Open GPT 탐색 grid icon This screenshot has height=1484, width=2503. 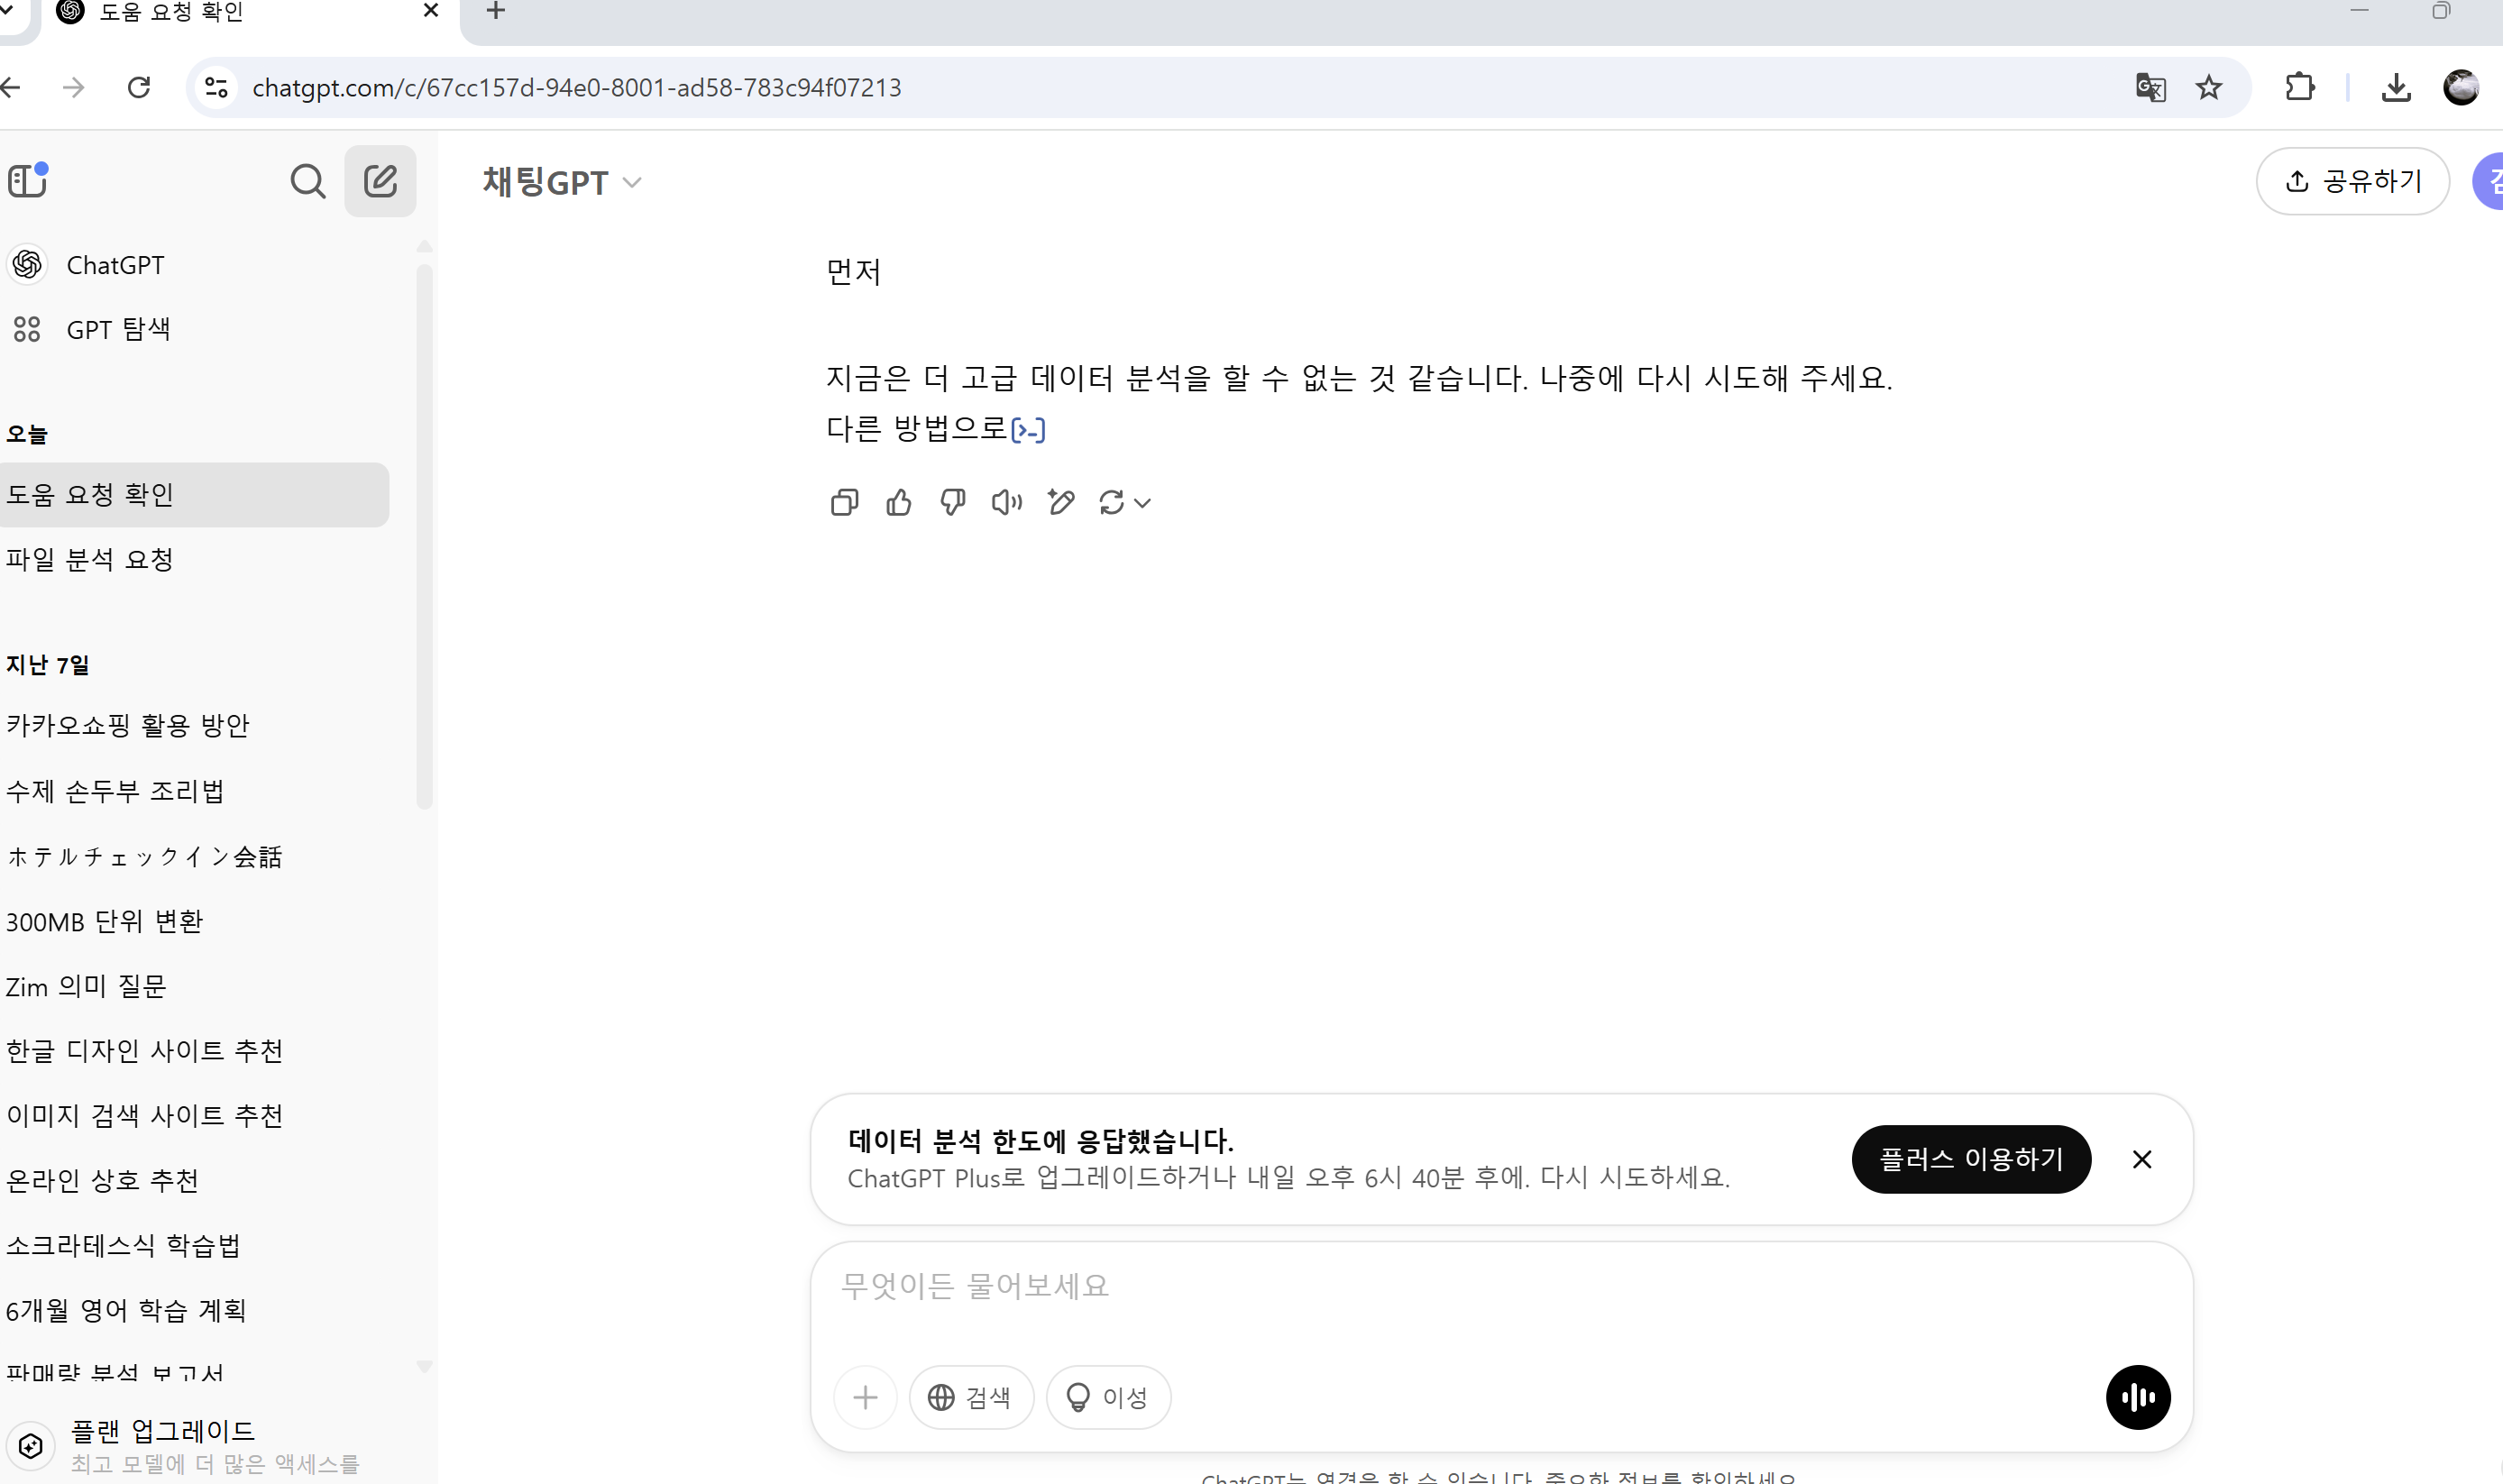click(x=27, y=329)
